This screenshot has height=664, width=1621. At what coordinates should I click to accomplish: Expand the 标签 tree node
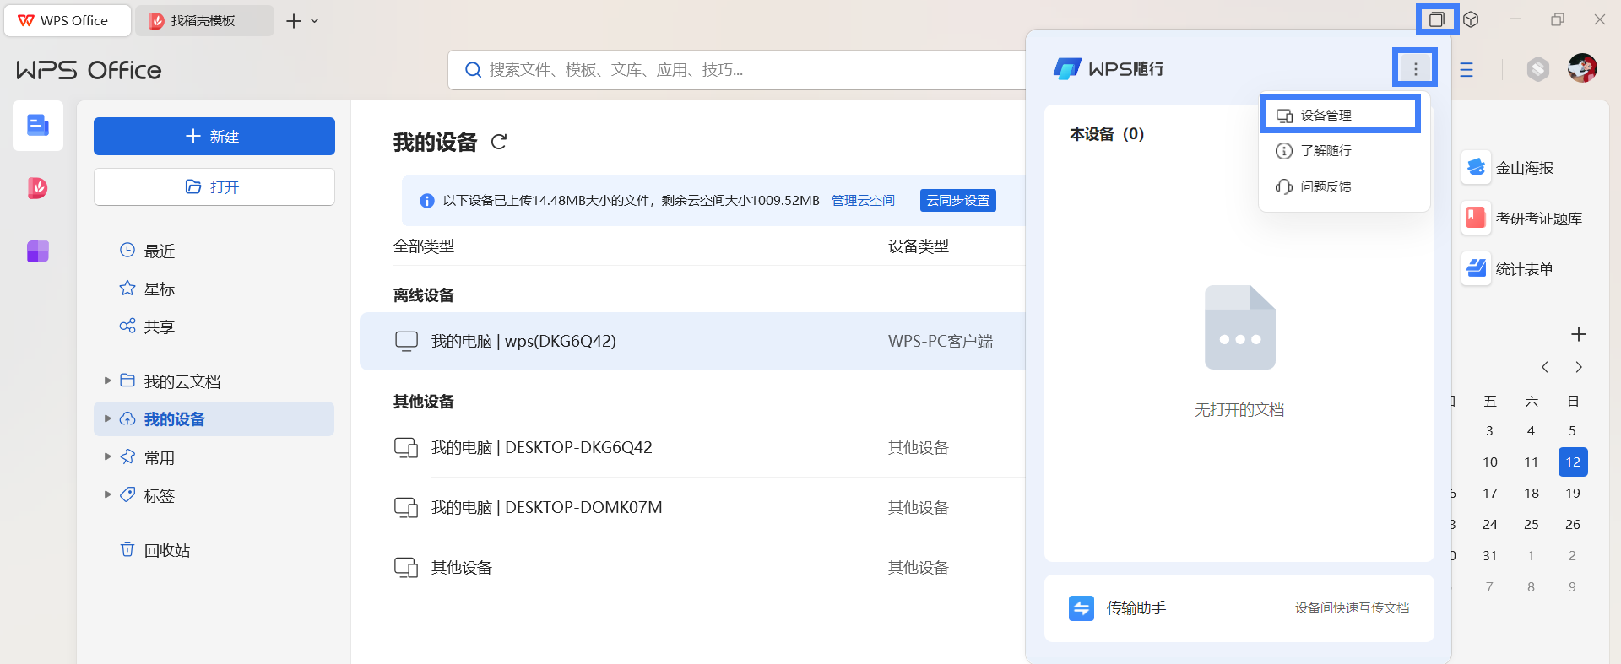click(x=107, y=495)
